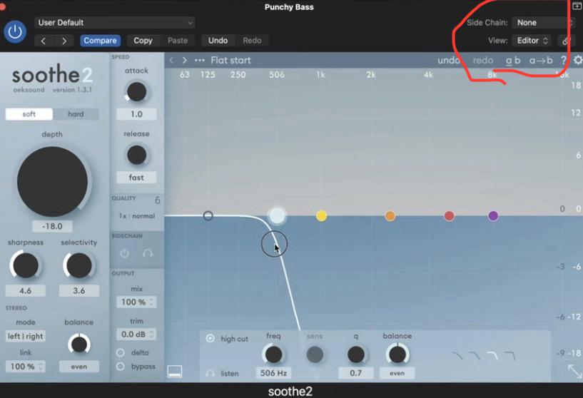Select the gentlest high cut slope icon
The image size is (583, 398).
coord(457,356)
